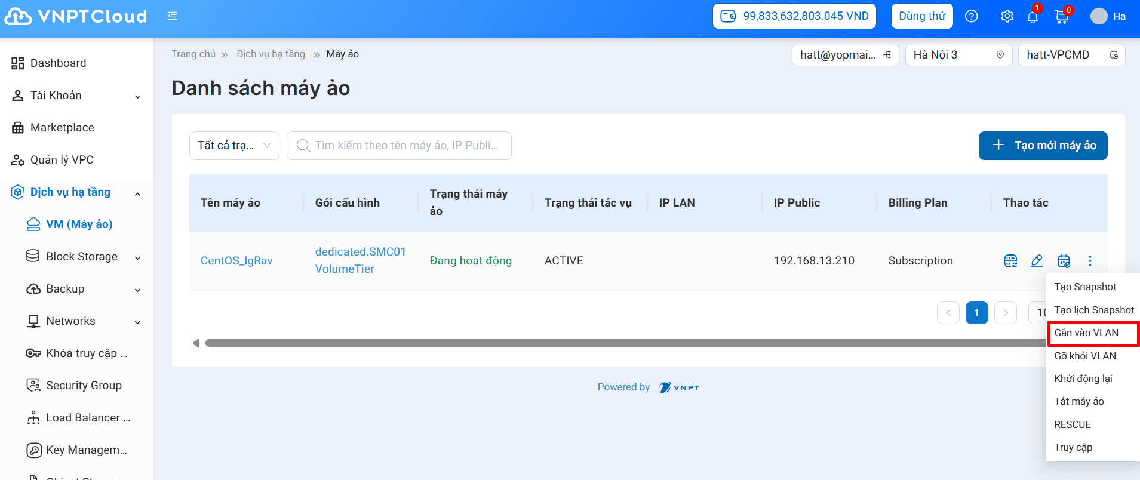Click the console icon for CentOS_IgRav
The image size is (1140, 480).
coord(1010,261)
